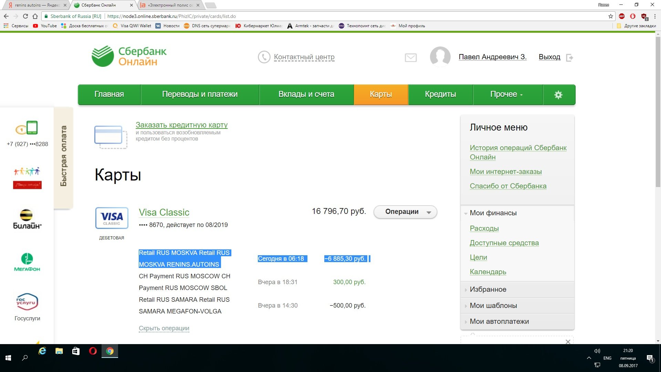Open the Прочее dropdown menu
Viewport: 661px width, 372px height.
coord(508,95)
